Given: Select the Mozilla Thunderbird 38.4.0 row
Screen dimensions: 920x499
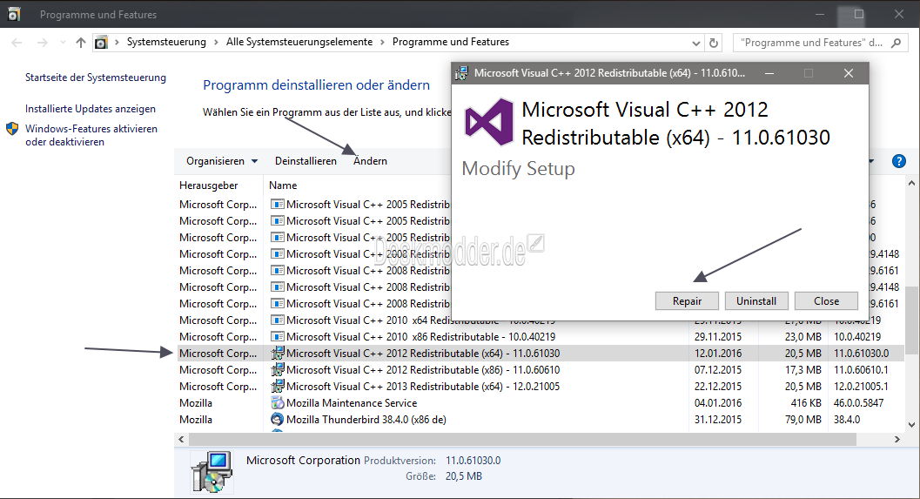Looking at the screenshot, I should [x=540, y=419].
